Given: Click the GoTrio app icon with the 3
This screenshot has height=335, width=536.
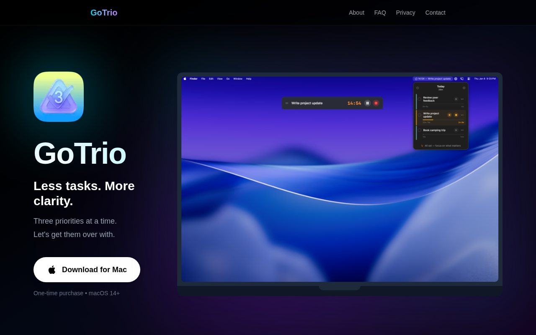Looking at the screenshot, I should pyautogui.click(x=59, y=97).
